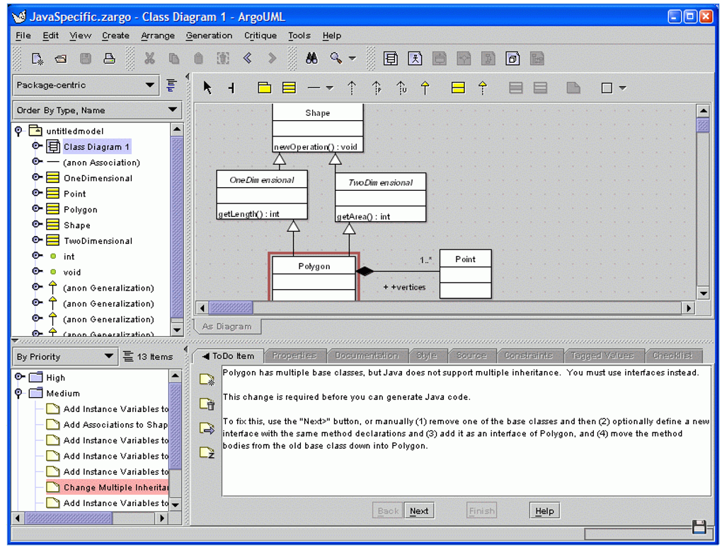Open the Order By Type, Name dropdown
Image resolution: width=722 pixels, height=547 pixels.
coord(97,110)
